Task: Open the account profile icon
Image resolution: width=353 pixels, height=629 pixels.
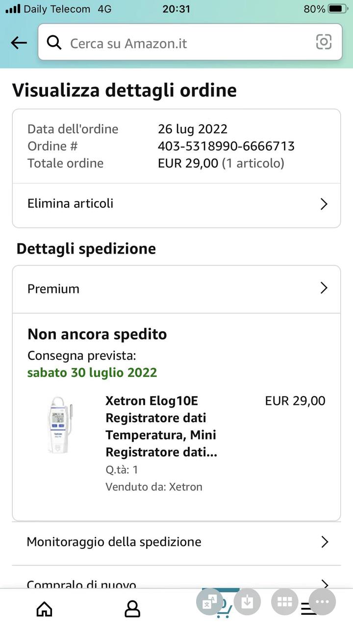Action: (132, 609)
